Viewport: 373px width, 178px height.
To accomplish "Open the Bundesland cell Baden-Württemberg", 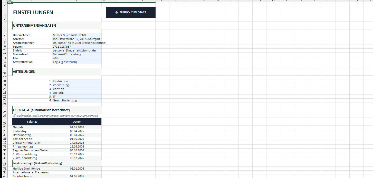I will coord(77,54).
